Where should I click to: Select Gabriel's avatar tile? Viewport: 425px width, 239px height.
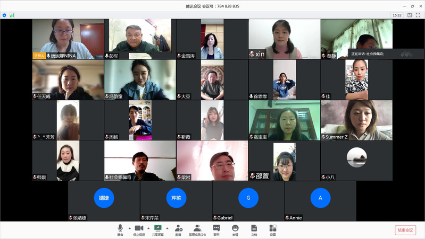tap(248, 198)
